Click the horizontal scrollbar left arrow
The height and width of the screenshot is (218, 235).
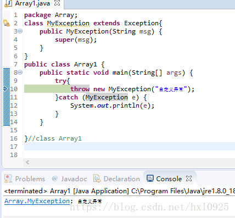click(x=27, y=162)
